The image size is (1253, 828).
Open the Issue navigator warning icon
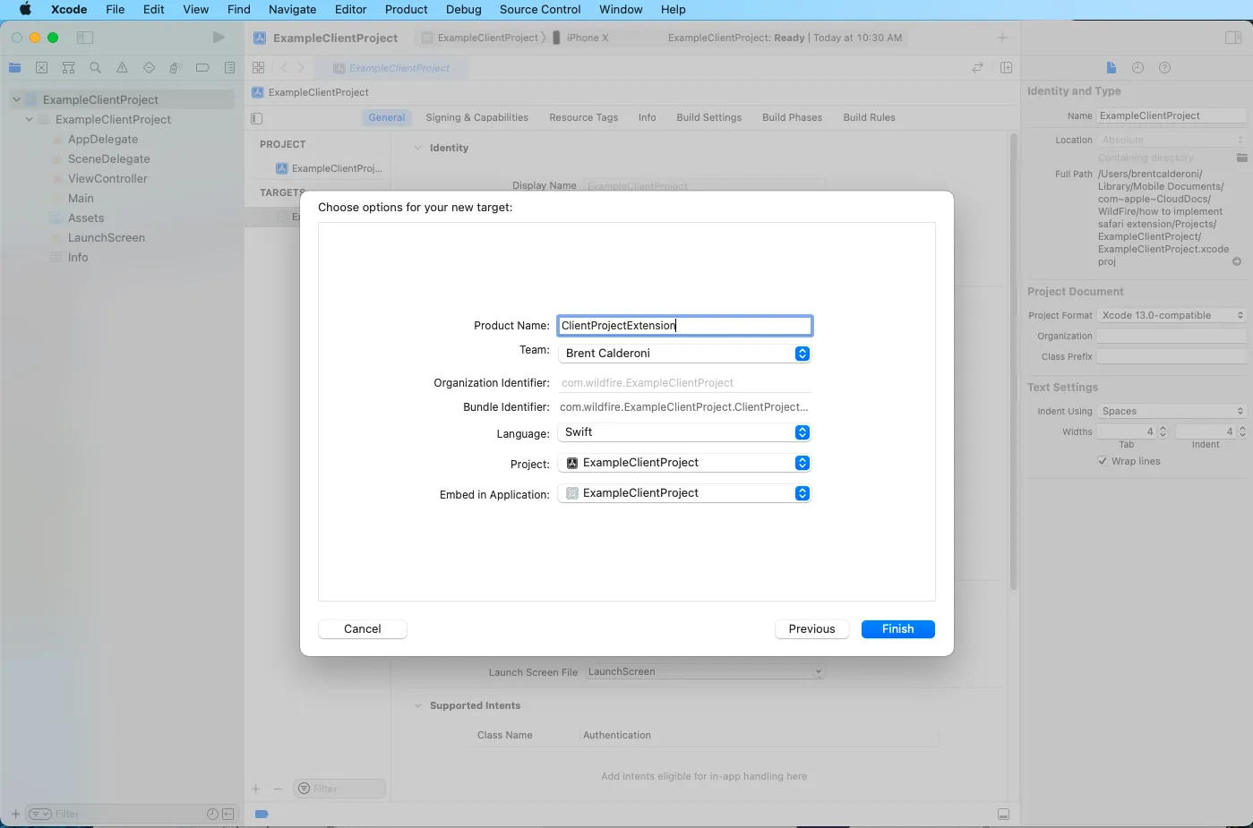click(122, 68)
